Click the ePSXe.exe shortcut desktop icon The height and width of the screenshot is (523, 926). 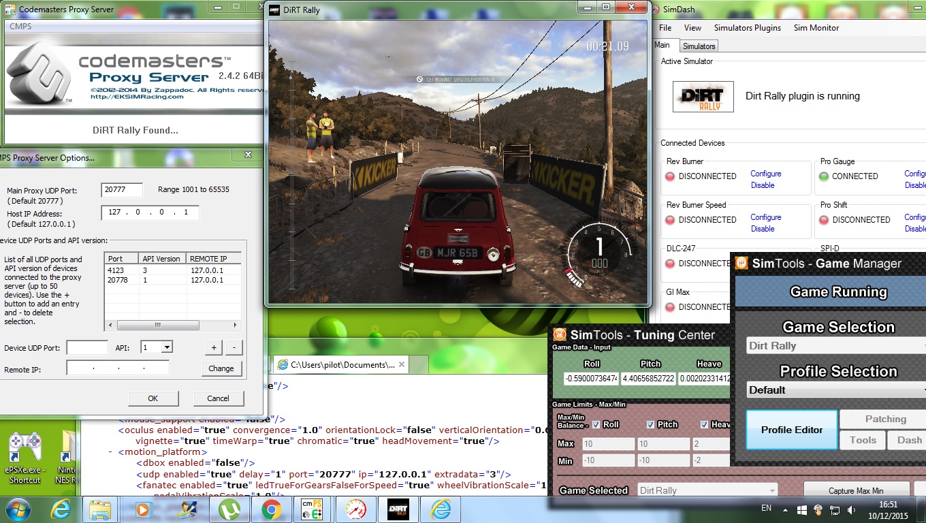pos(25,458)
